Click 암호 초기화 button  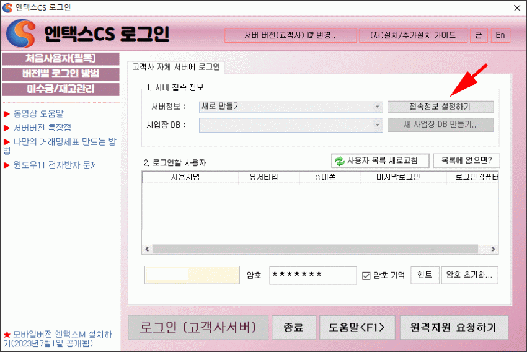(x=469, y=275)
